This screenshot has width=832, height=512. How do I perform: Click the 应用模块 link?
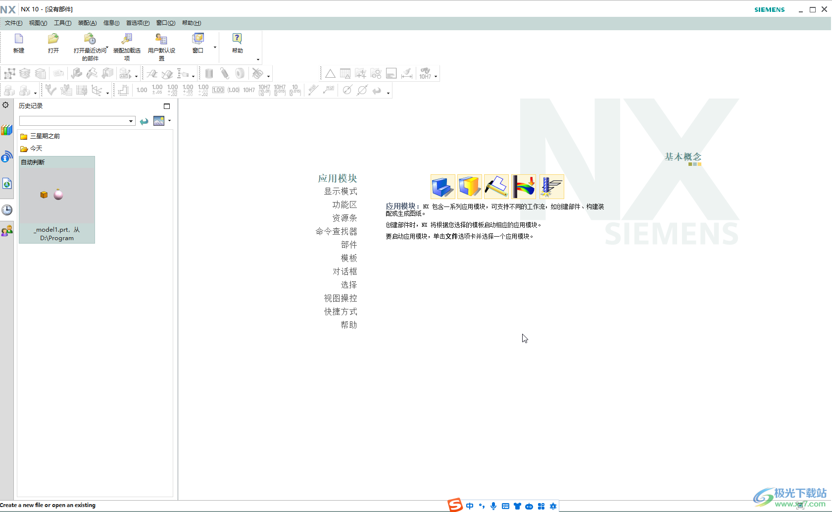pos(338,178)
